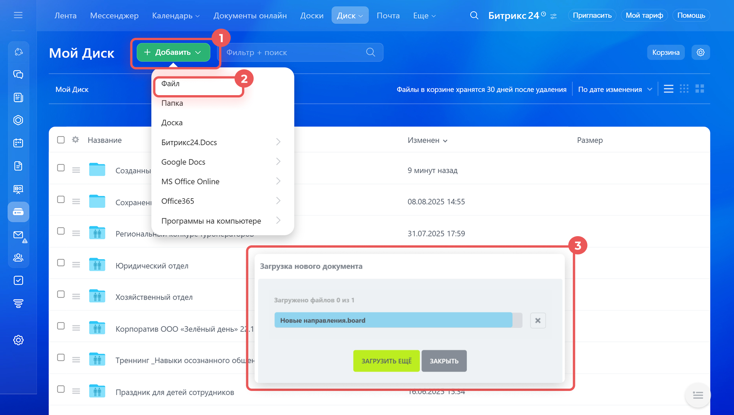734x415 pixels.
Task: Switch to list view icon
Action: click(668, 89)
